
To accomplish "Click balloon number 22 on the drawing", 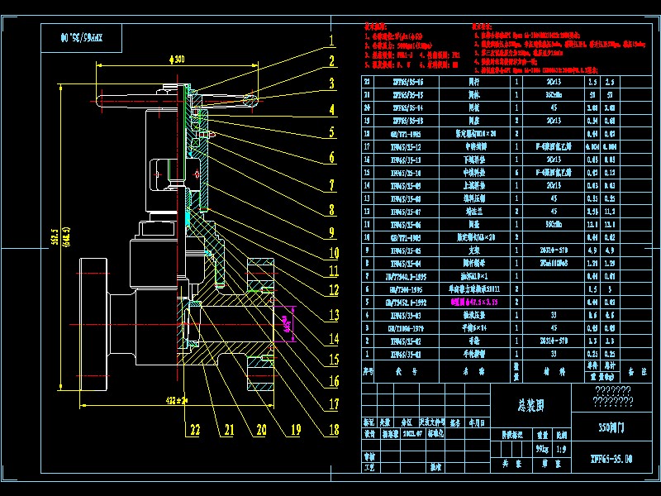I will tap(194, 429).
